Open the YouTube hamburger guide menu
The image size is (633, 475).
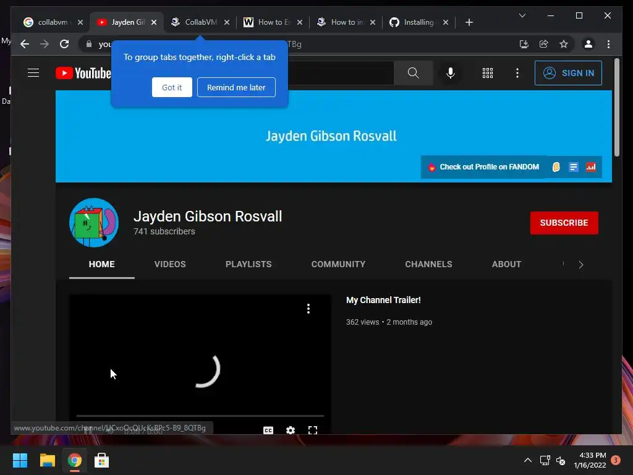coord(33,73)
